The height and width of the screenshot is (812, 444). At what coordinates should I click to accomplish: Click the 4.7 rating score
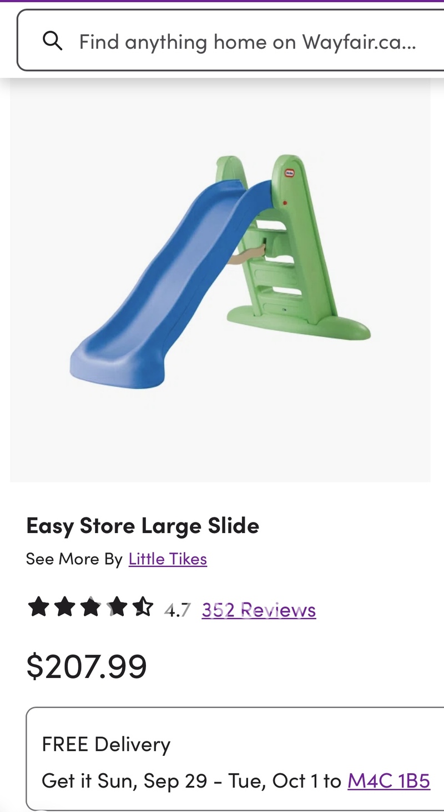point(177,610)
